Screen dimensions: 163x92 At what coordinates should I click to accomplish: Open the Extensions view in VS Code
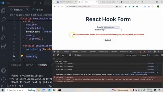(3, 46)
